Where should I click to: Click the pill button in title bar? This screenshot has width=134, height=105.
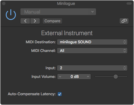[x=129, y=3]
